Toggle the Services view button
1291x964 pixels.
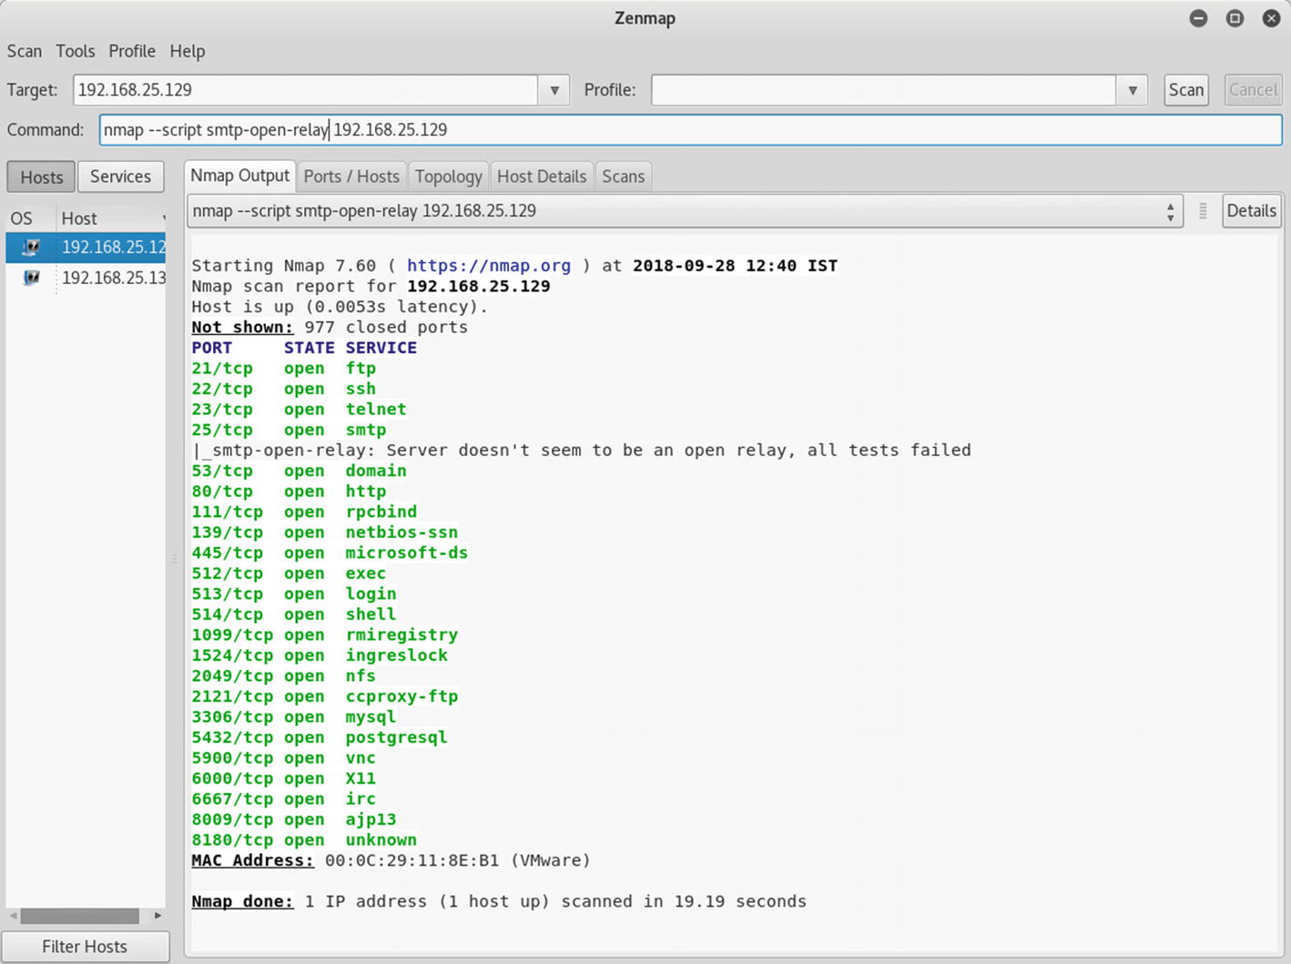(120, 177)
